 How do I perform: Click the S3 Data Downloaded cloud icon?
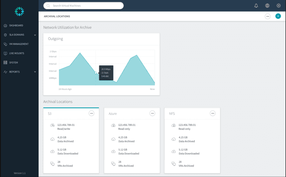(x=53, y=152)
